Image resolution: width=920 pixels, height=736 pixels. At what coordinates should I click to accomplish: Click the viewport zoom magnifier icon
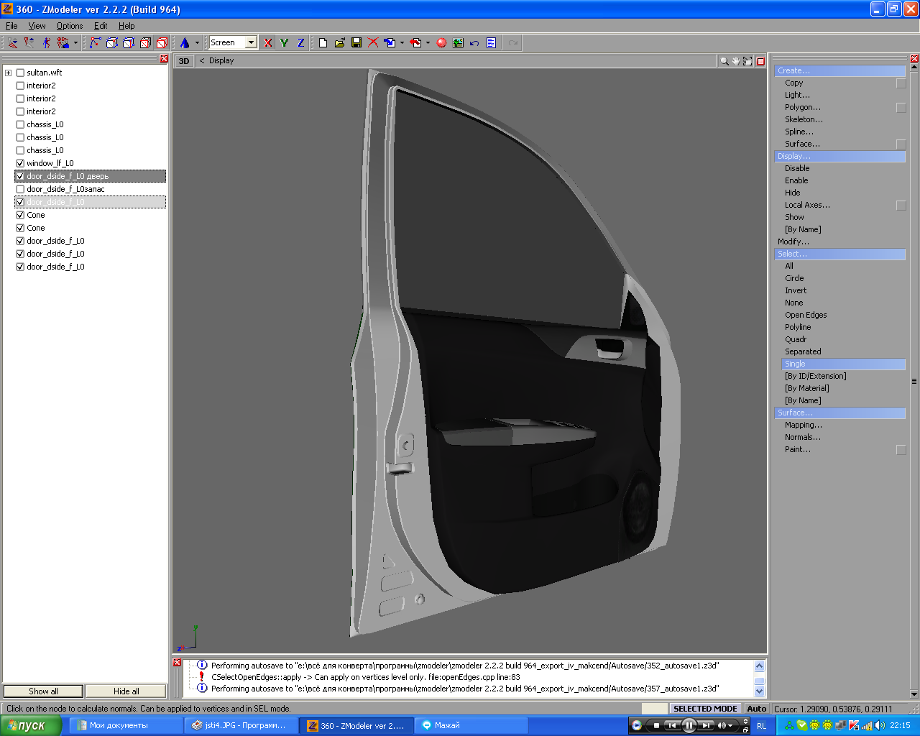click(724, 61)
